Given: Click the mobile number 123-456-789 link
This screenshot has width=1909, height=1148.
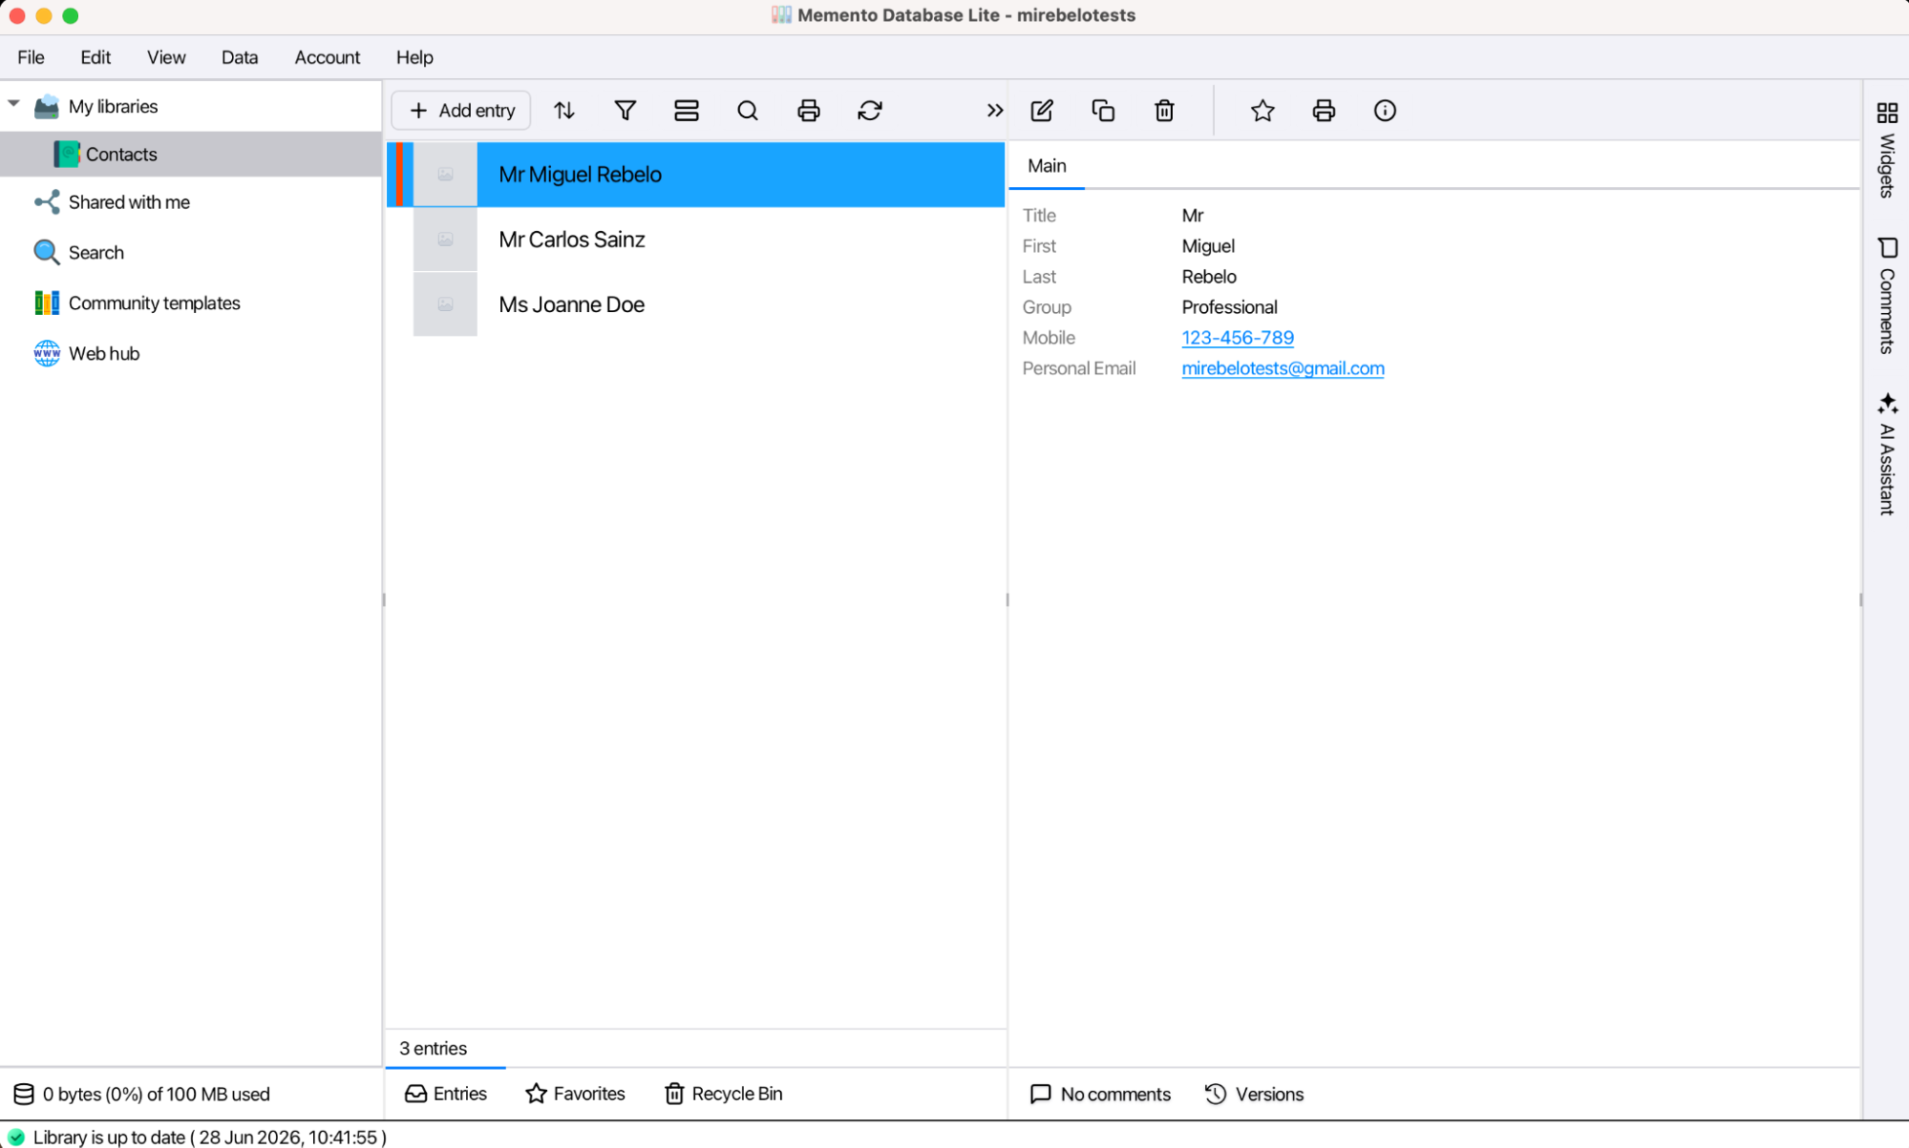Looking at the screenshot, I should 1238,338.
